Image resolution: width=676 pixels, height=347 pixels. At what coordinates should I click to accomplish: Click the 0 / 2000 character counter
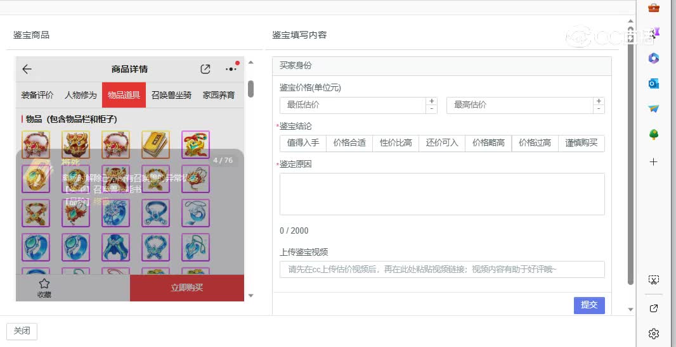[x=294, y=230]
